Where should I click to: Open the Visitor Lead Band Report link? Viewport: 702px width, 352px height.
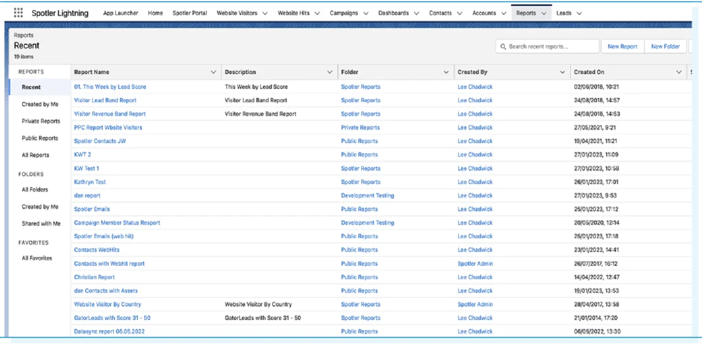coord(105,100)
